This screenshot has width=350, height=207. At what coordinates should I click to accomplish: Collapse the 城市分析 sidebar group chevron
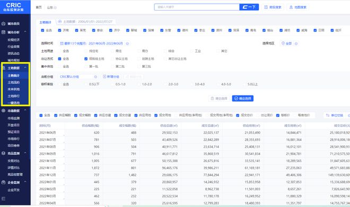[x=25, y=32]
